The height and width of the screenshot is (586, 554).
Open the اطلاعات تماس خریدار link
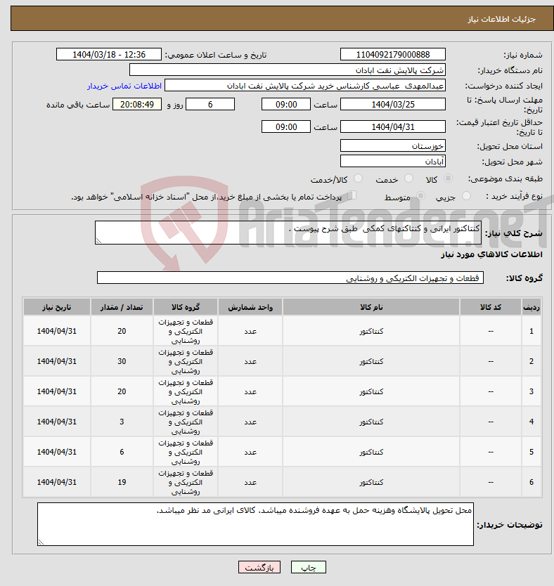click(124, 86)
